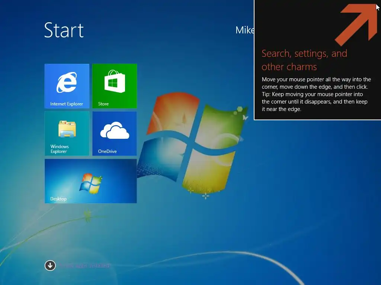Viewport: 381px width, 285px height.
Task: Open the OneDrive tile
Action: [x=115, y=133]
